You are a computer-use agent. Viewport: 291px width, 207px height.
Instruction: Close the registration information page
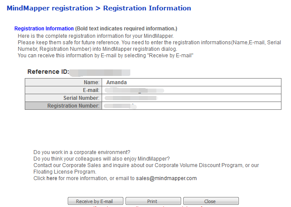211,201
